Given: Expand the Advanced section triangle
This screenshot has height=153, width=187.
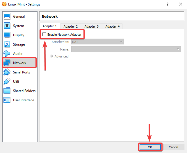Looking at the screenshot, I should coord(52,56).
